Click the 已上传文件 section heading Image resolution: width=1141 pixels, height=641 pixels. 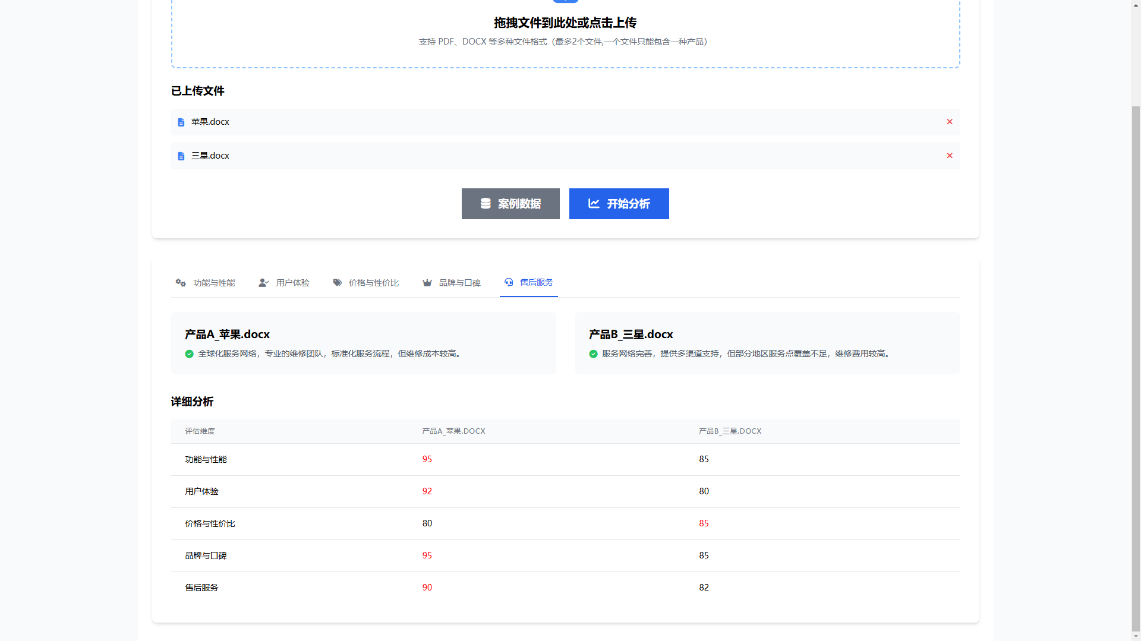[x=198, y=91]
